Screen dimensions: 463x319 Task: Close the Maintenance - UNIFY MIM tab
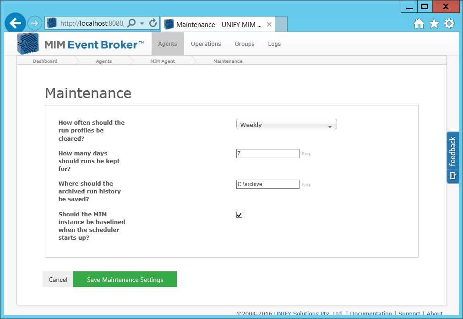[x=269, y=24]
